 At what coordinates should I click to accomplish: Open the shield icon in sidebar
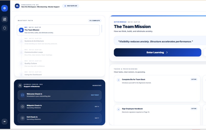pos(5,28)
